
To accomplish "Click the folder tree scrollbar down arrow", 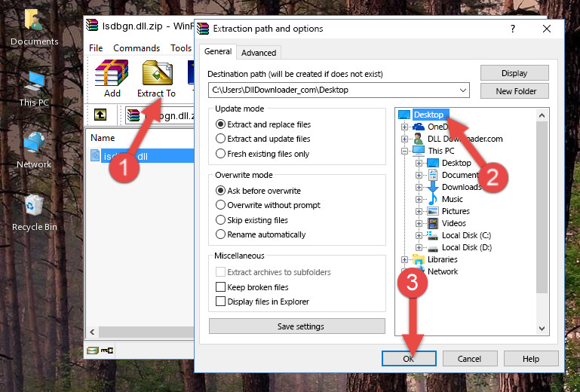I will [542, 329].
